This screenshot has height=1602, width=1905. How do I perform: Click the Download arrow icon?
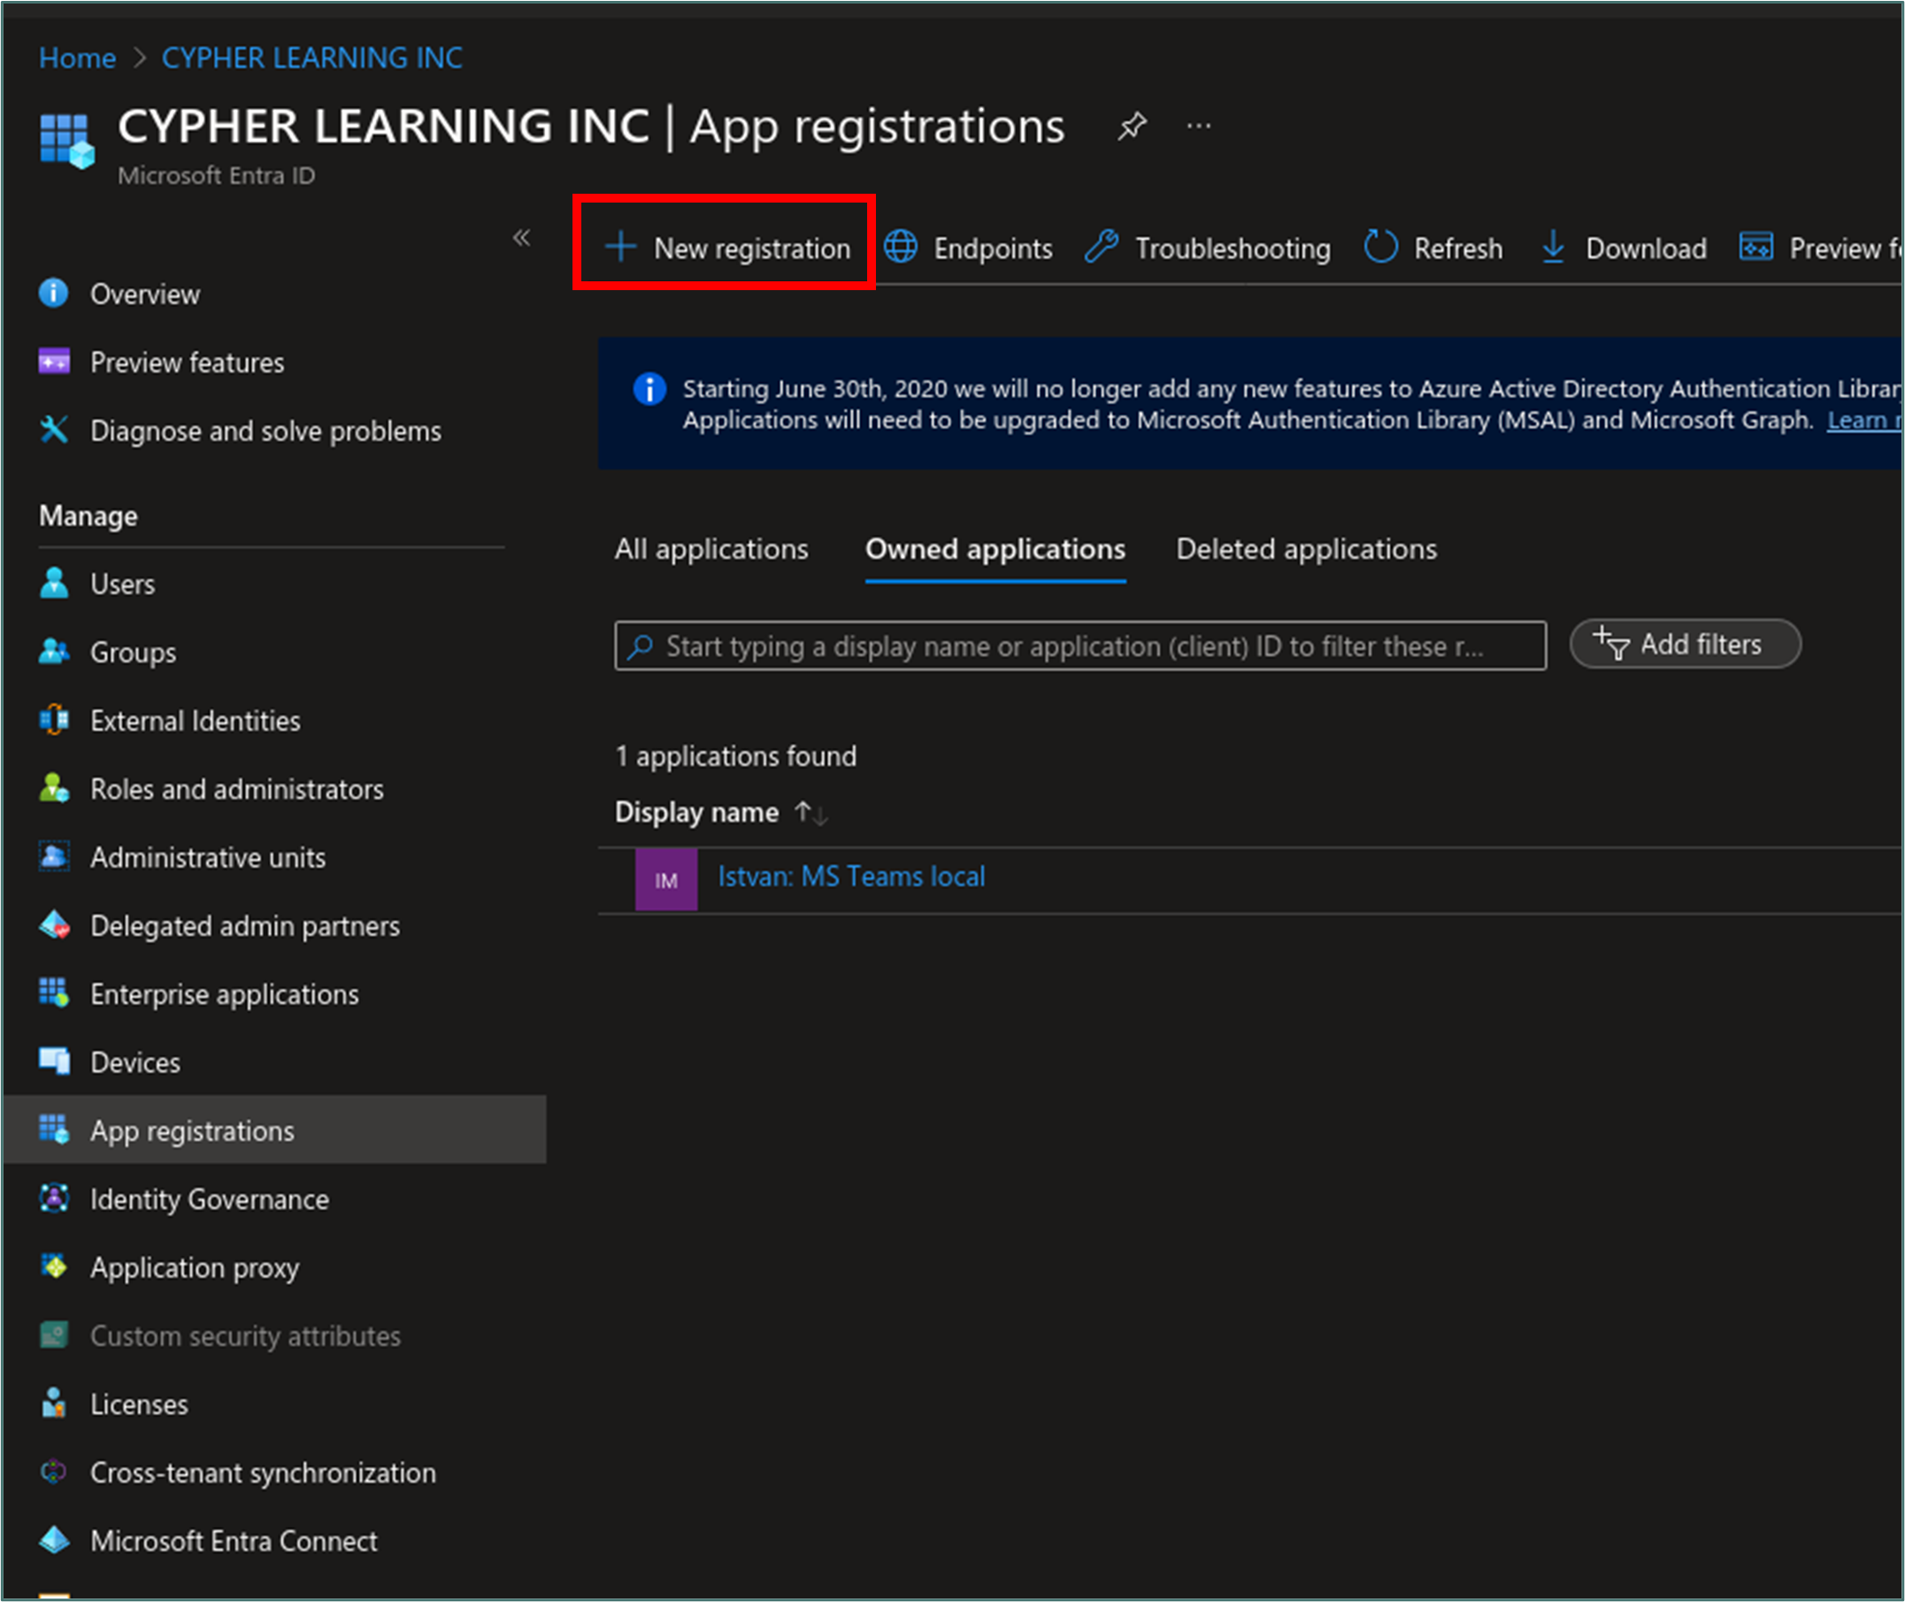tap(1554, 247)
